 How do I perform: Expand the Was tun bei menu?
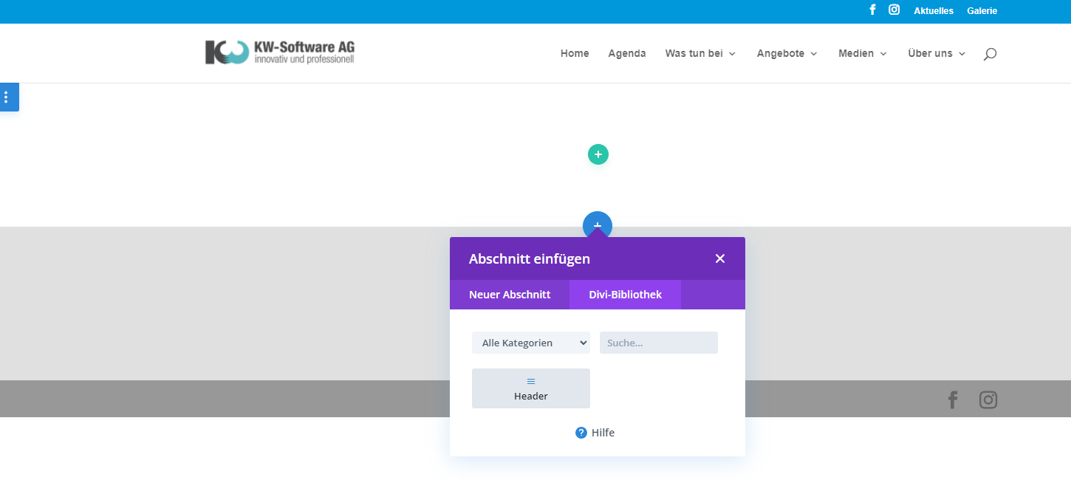pos(700,54)
